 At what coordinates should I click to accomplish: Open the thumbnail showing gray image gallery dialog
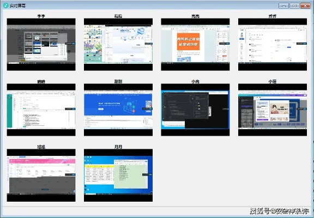pos(41,45)
